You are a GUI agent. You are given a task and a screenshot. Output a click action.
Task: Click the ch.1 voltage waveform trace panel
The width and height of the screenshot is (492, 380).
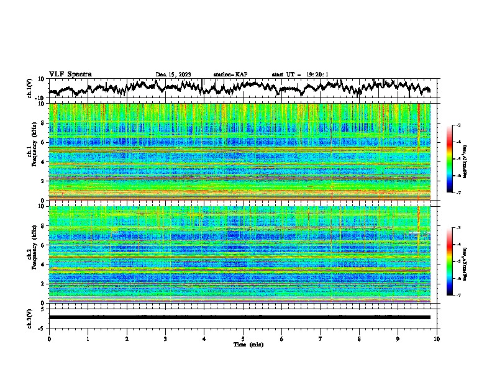point(244,88)
